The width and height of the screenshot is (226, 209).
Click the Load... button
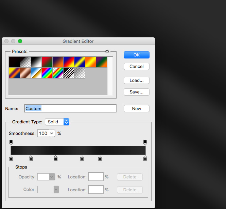coord(136,81)
